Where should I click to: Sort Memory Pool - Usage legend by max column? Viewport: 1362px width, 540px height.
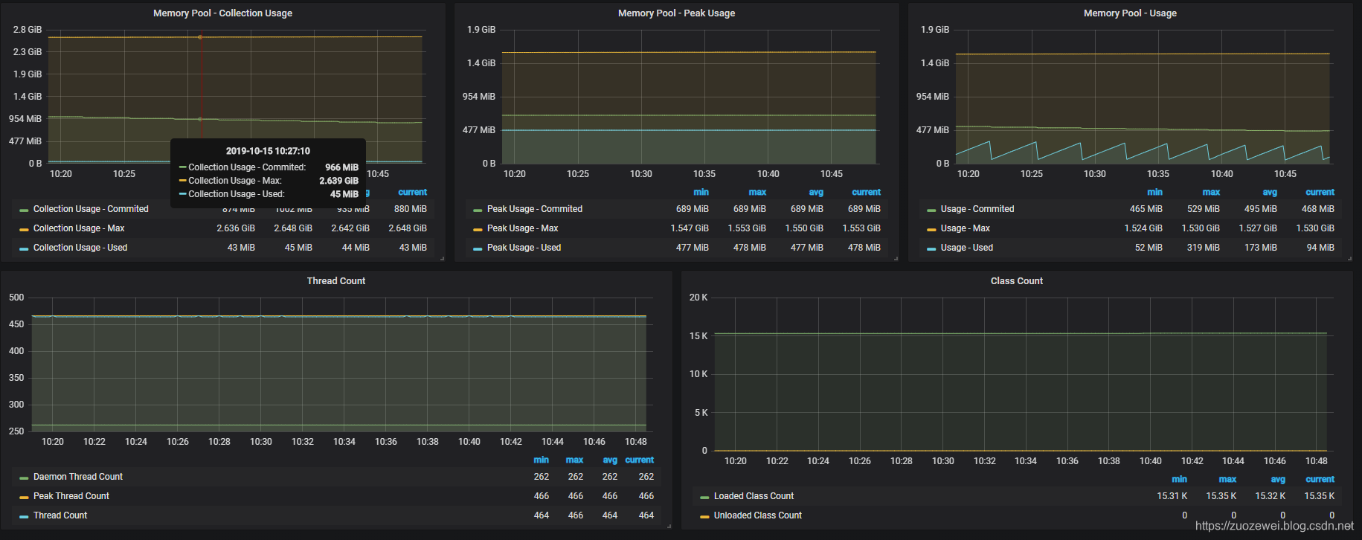(x=1211, y=192)
